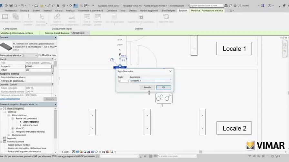This screenshot has height=162, width=289.
Task: Click the Save icon in quick access toolbar
Action: [x=11, y=5]
